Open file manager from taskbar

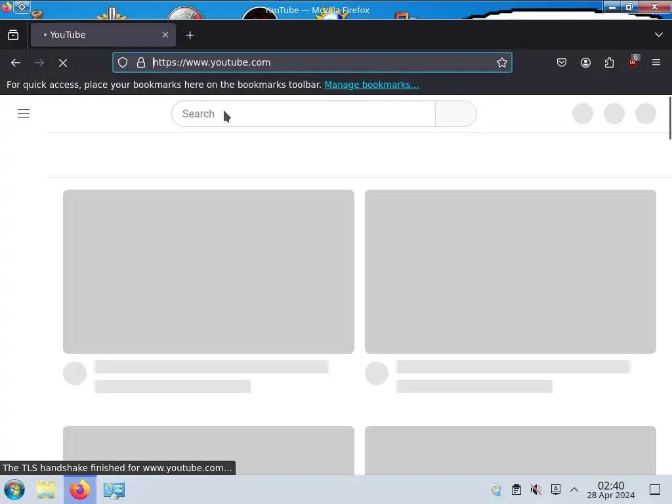(46, 490)
